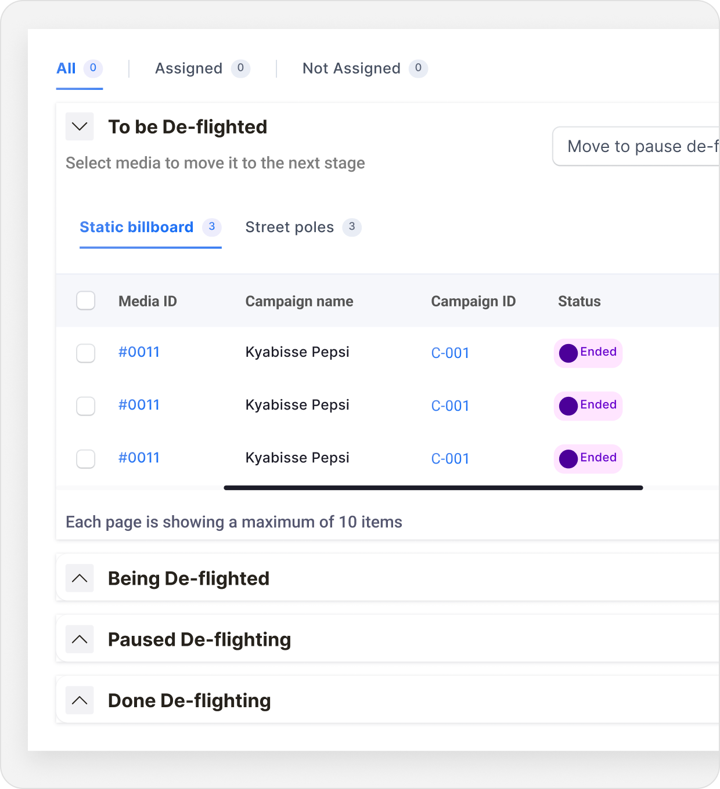Switch to the All tab
Screen dimensions: 720x789
coord(67,68)
